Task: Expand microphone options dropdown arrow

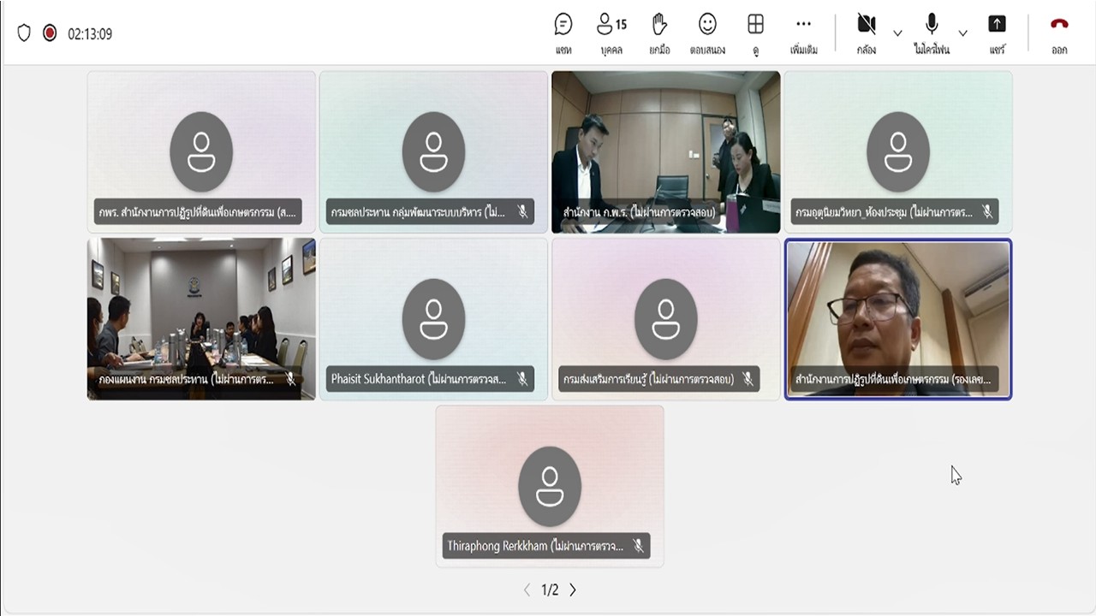Action: point(962,33)
